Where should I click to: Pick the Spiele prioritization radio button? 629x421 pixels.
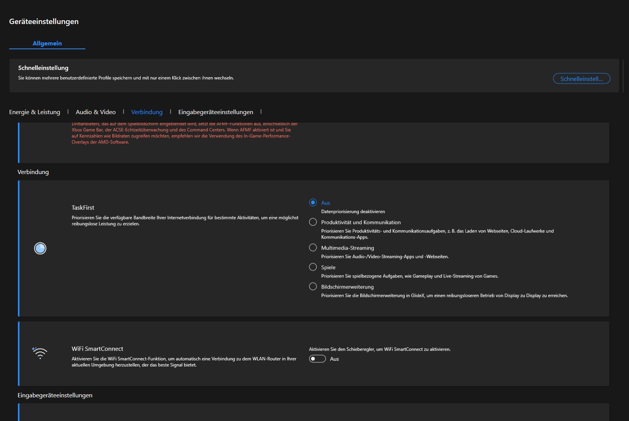tap(313, 267)
